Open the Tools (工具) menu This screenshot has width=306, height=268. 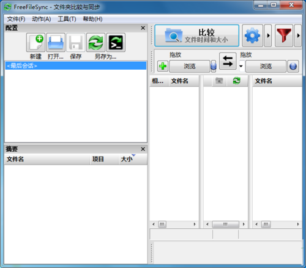[x=67, y=19]
